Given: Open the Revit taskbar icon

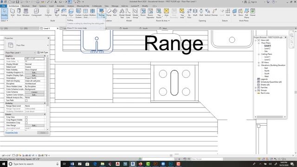Looking at the screenshot, I should pyautogui.click(x=133, y=164).
